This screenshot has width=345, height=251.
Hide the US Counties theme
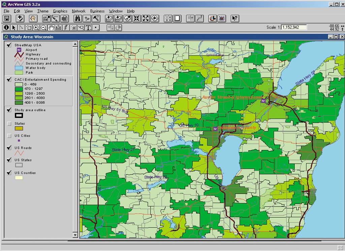(9, 172)
